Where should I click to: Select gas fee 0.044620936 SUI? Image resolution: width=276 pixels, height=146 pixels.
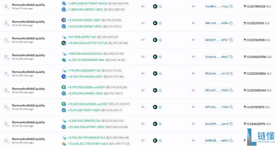[259, 57]
